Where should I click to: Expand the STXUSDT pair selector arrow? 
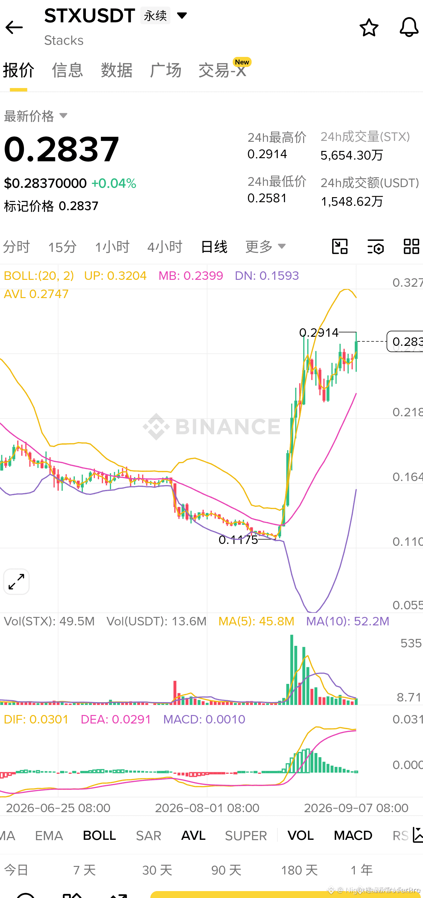(x=182, y=15)
